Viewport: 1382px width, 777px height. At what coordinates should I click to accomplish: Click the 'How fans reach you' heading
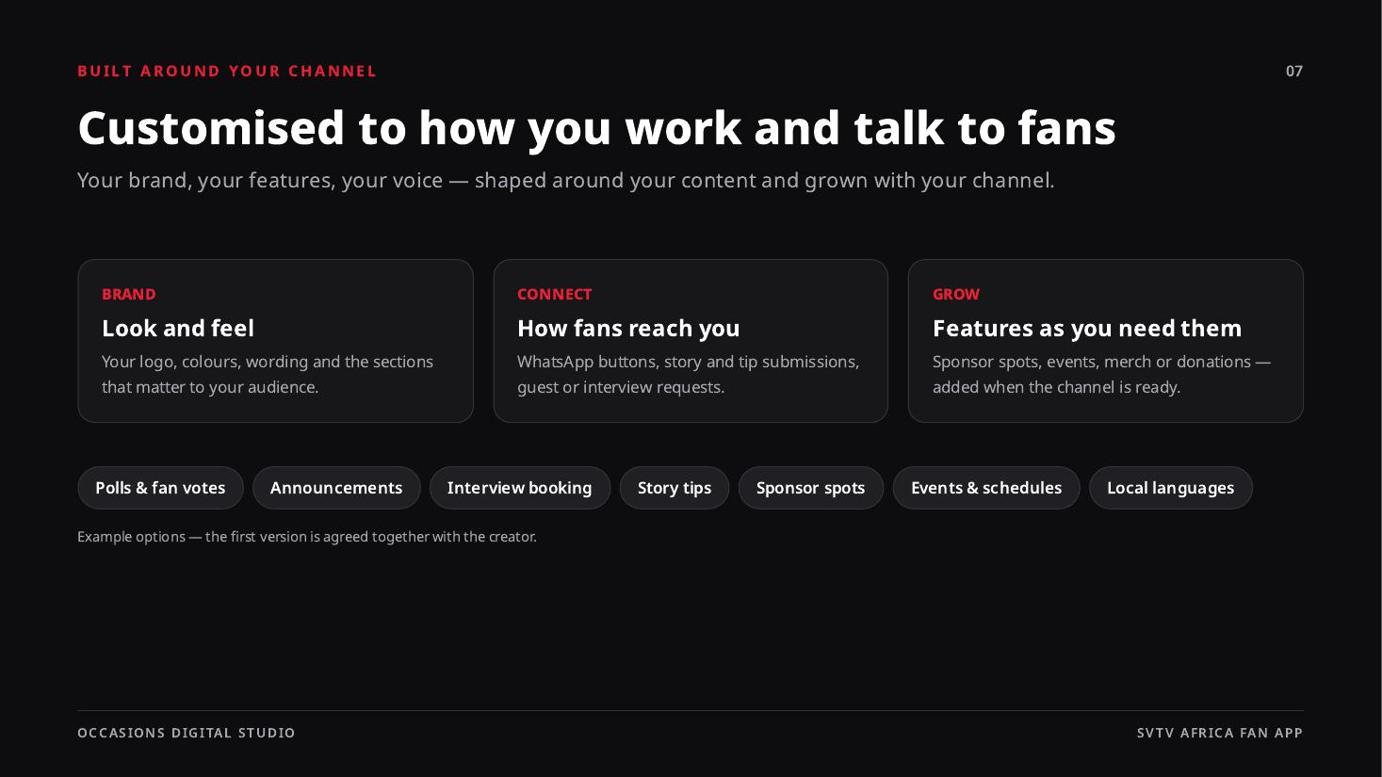tap(628, 328)
